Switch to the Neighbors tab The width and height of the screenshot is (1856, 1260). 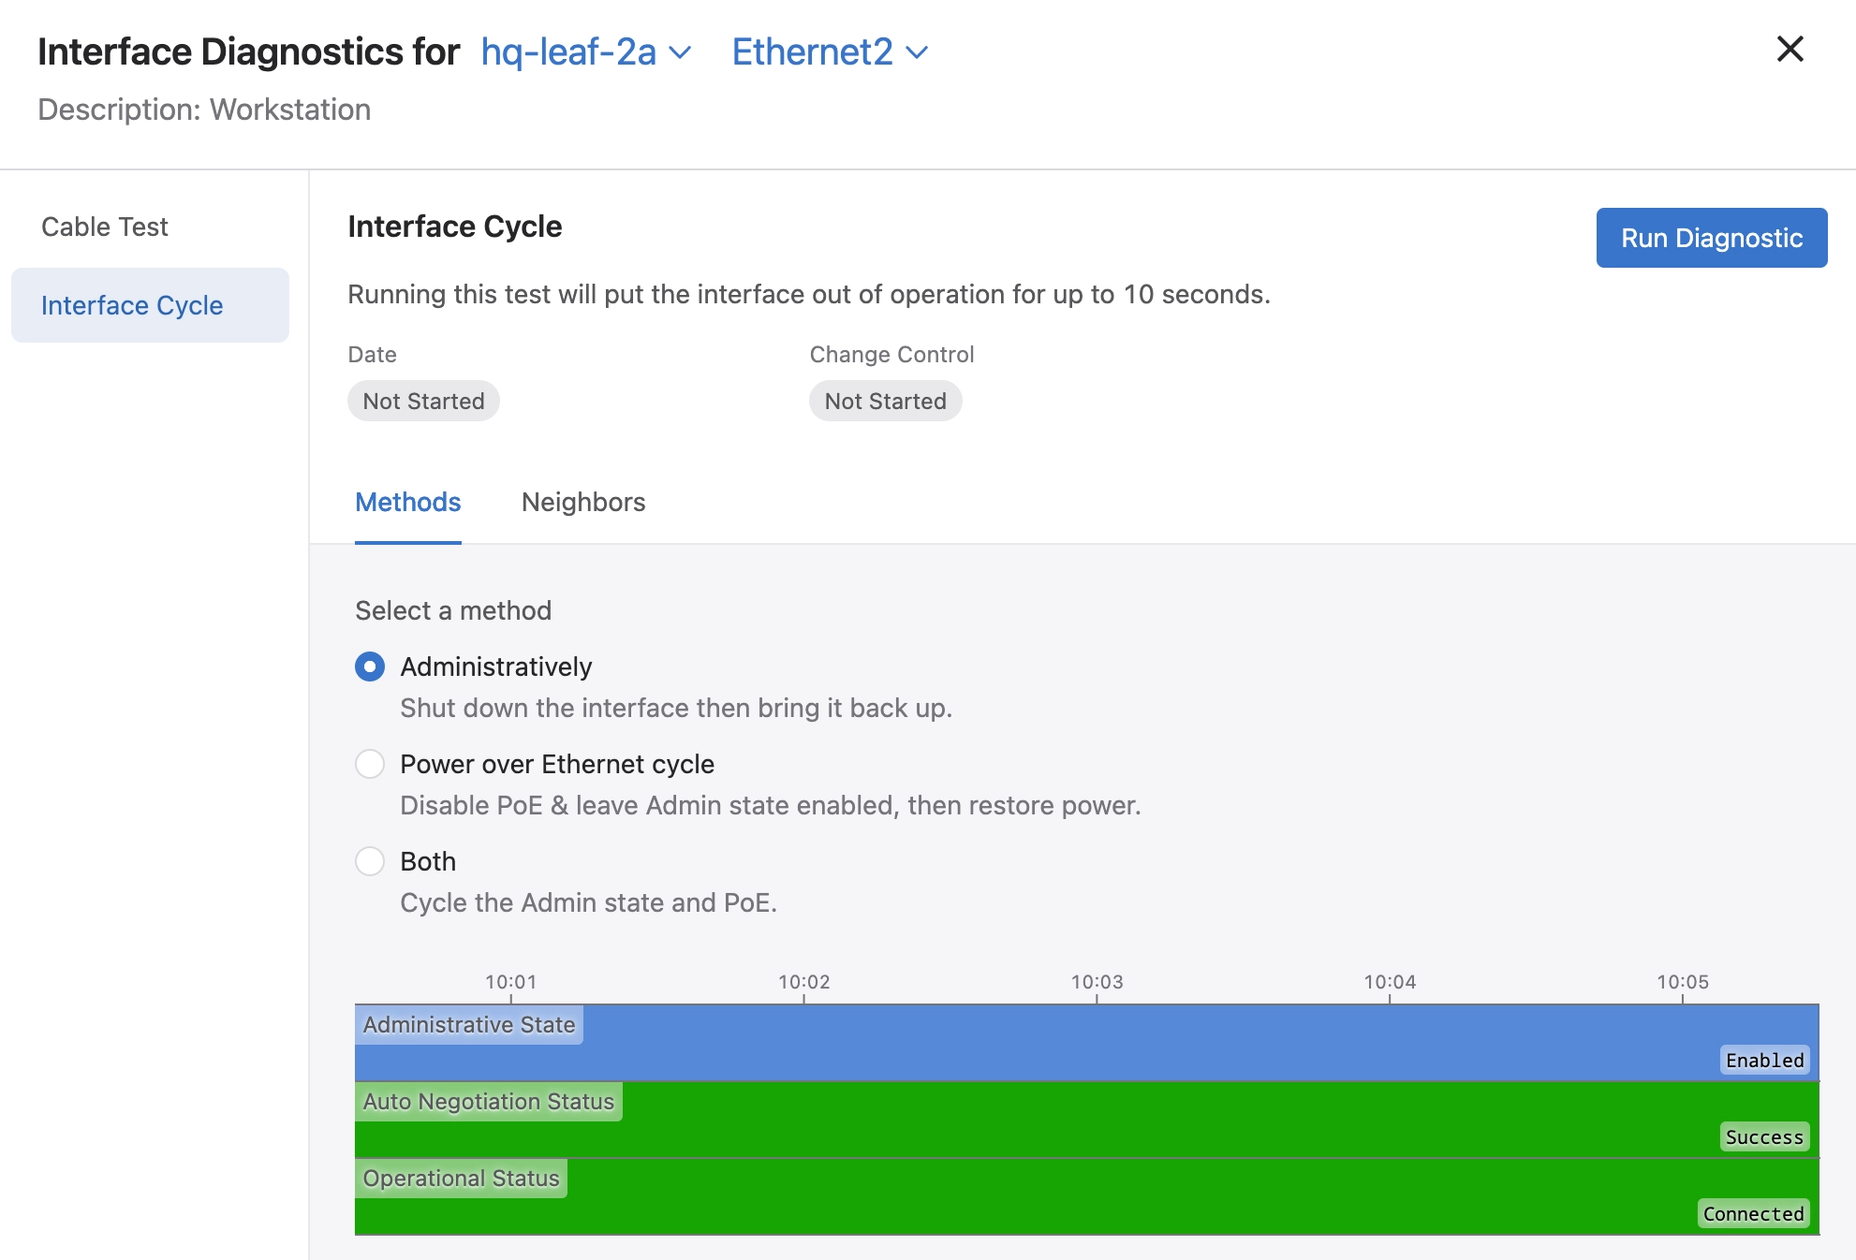pyautogui.click(x=582, y=502)
